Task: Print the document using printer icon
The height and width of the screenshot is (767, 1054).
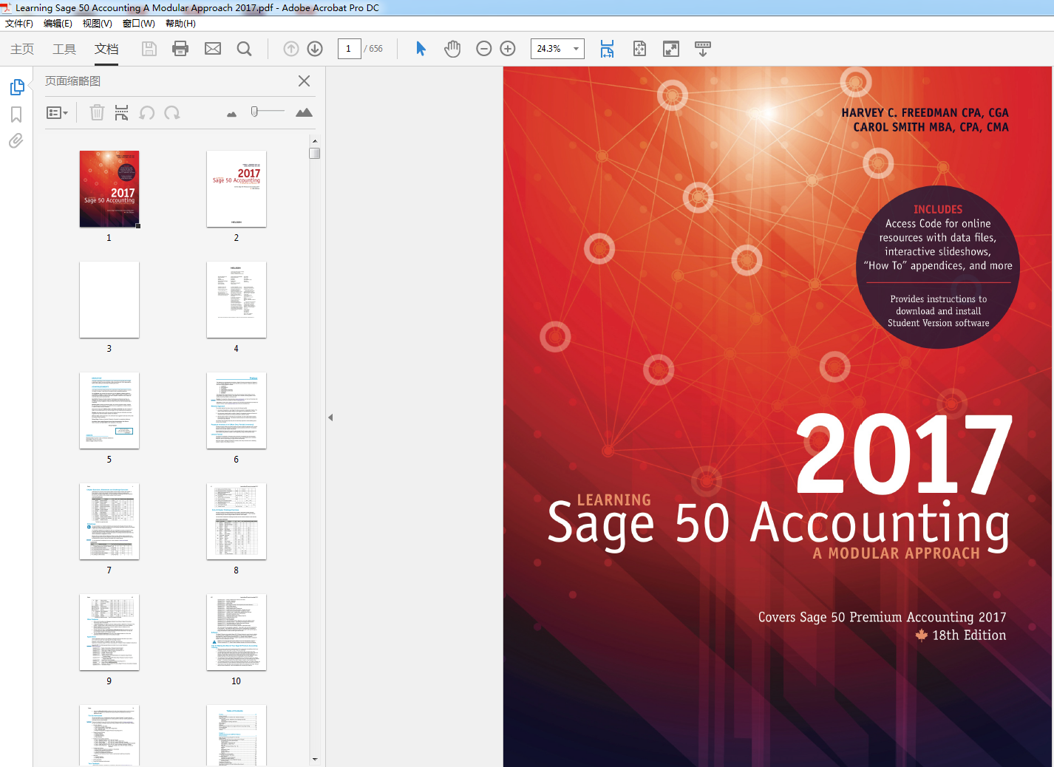Action: pos(180,49)
